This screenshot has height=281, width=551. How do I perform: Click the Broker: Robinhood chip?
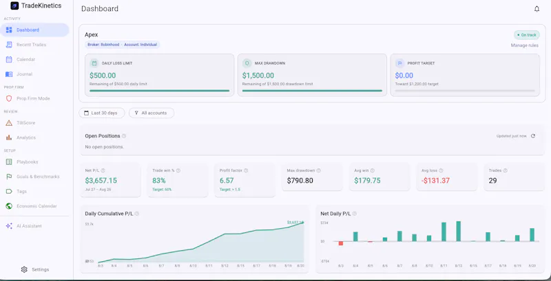(x=103, y=45)
